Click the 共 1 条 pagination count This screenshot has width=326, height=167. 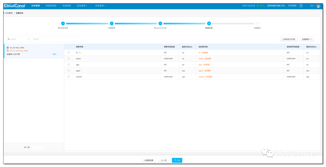pyautogui.click(x=27, y=147)
